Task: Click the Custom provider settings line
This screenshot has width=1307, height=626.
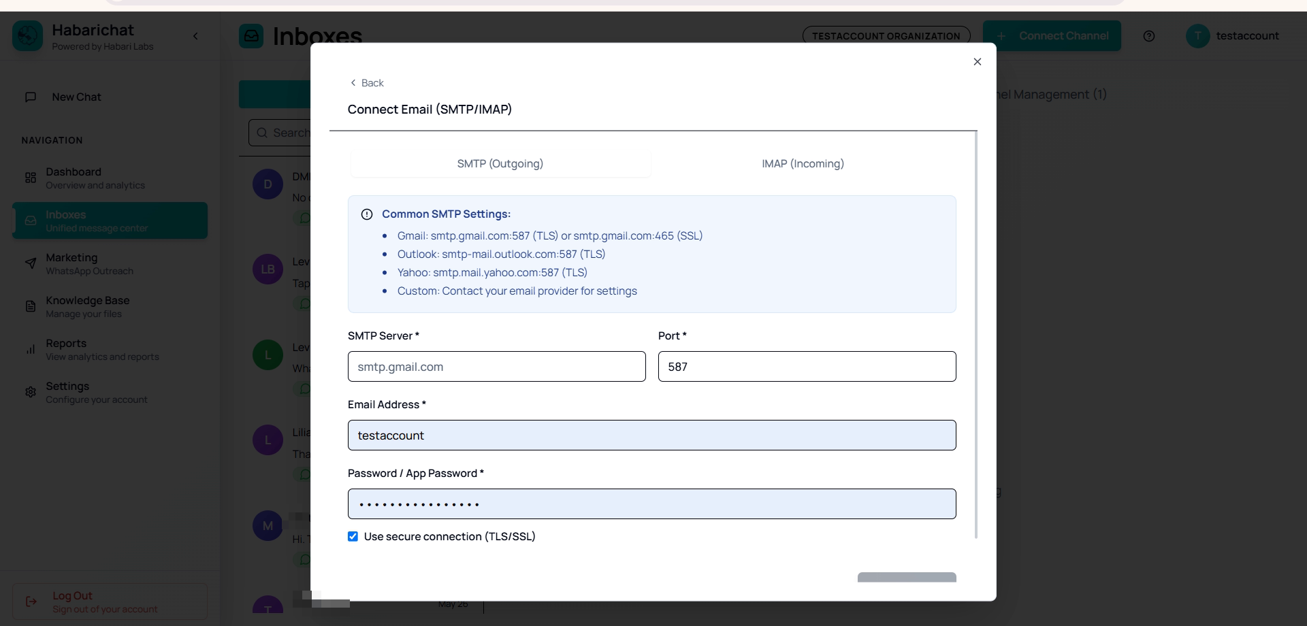Action: coord(517,291)
